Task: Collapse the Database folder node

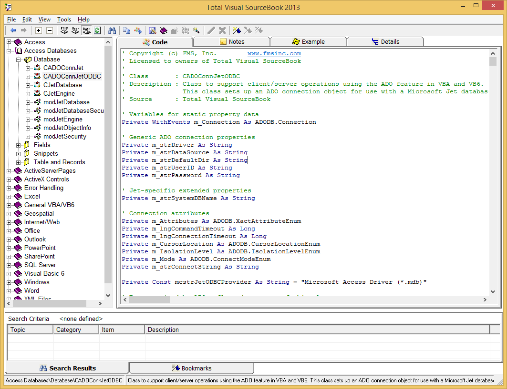Action: coord(19,60)
